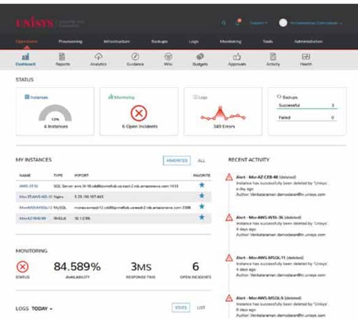Open the Operations menu tab
This screenshot has width=358, height=321.
(x=26, y=42)
